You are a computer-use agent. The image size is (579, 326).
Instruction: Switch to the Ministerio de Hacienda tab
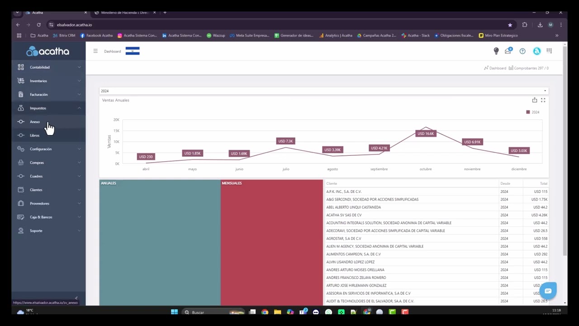click(125, 13)
